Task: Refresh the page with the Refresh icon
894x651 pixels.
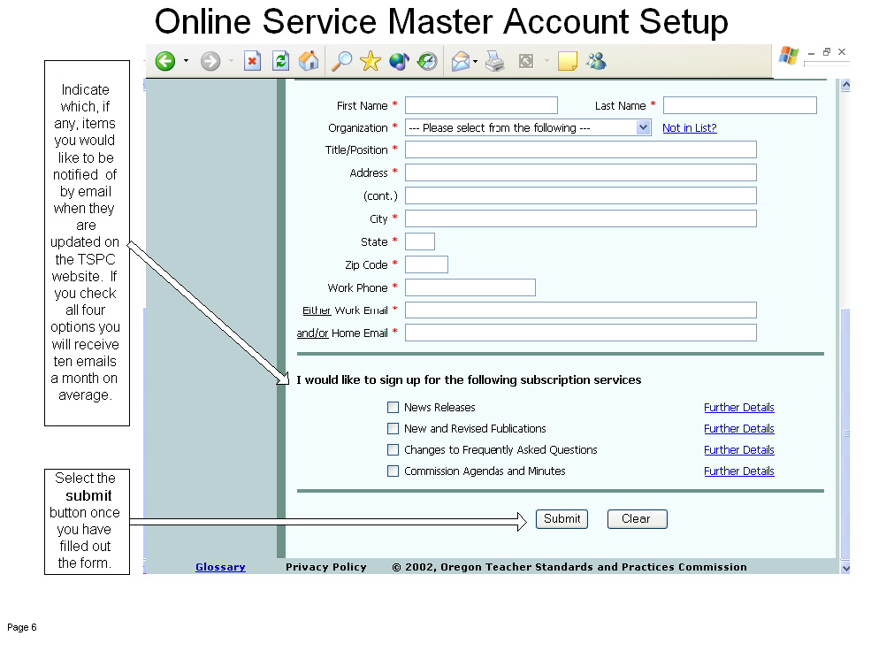Action: click(280, 61)
